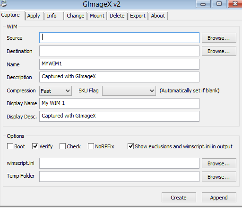Click the Description field text
This screenshot has height=208, width=242.
pos(119,77)
